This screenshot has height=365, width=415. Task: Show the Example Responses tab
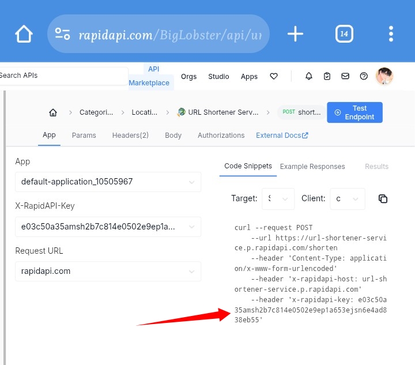(x=312, y=167)
